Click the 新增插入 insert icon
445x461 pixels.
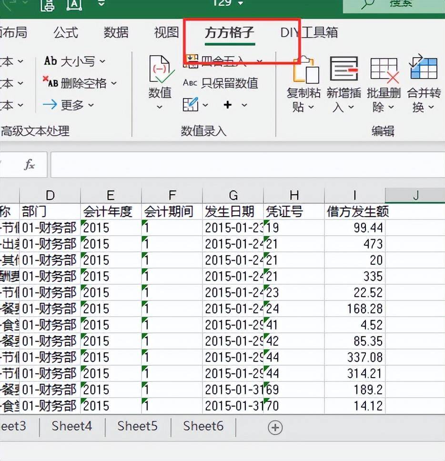click(x=344, y=70)
